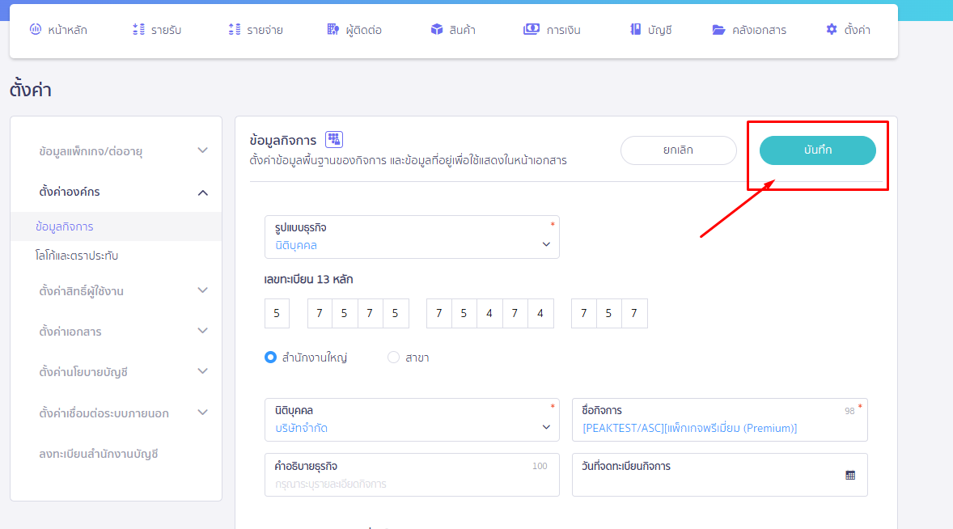Click the settings gear icon in navbar
Screen dimensions: 953x529
point(832,30)
